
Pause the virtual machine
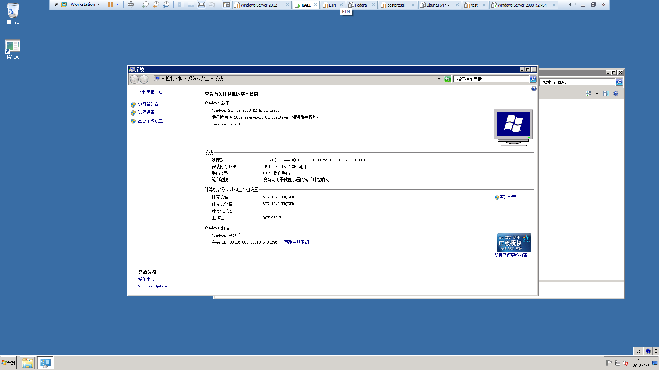tap(110, 4)
